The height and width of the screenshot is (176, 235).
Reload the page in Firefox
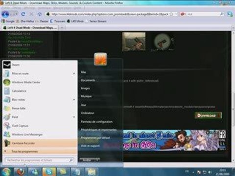23,14
